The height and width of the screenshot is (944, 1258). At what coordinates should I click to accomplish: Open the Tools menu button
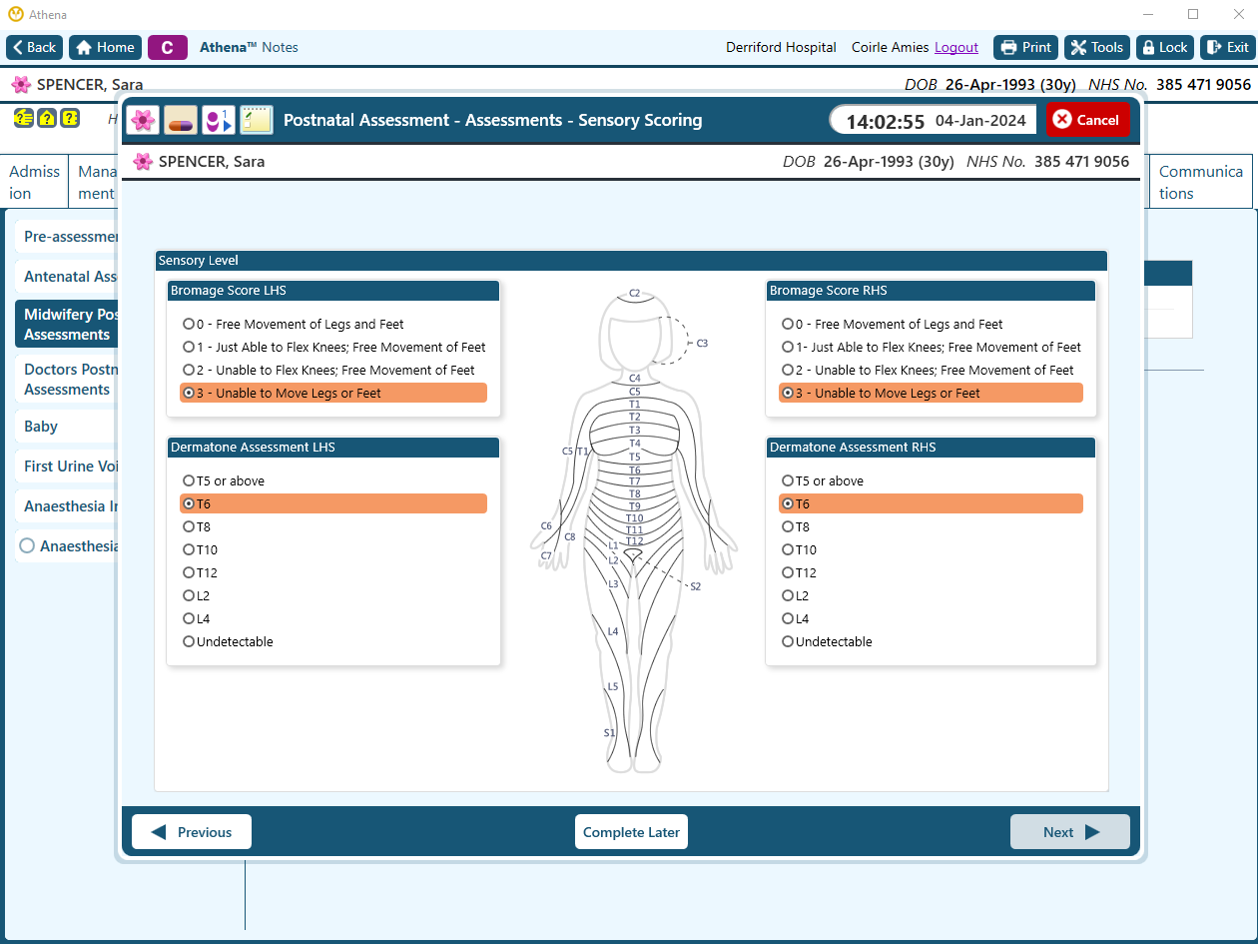point(1096,47)
